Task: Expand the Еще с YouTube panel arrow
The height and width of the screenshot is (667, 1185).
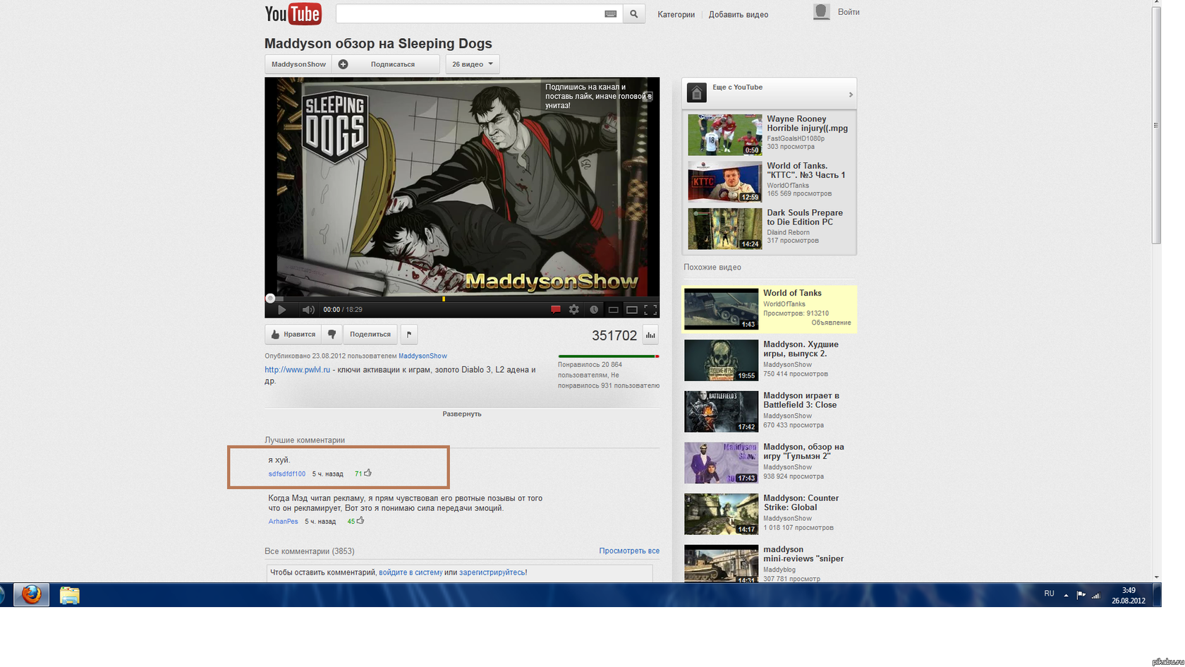Action: pos(851,95)
